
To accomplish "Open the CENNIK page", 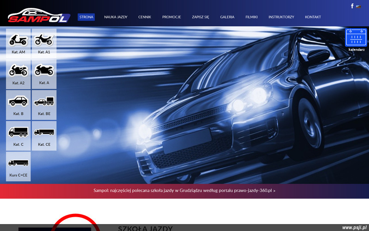I will pos(145,17).
